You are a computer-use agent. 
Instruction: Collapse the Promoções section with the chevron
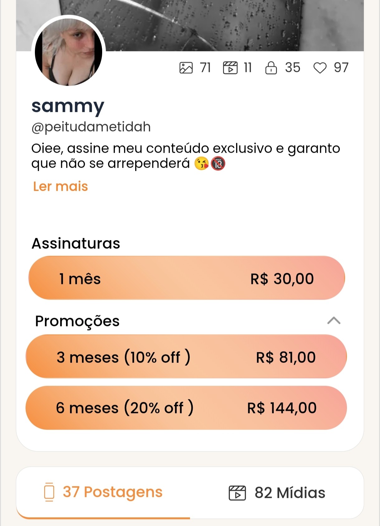334,321
